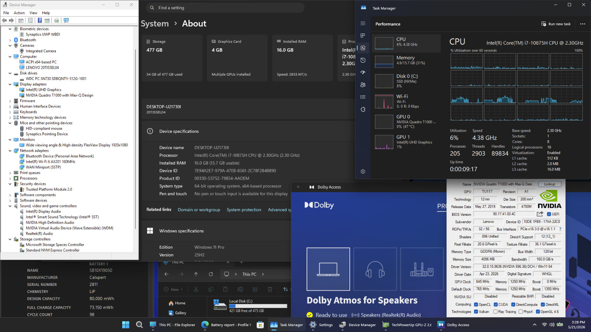Select laptop speaker thumbnail in Dolby Access
The image size is (591, 332).
tap(328, 269)
